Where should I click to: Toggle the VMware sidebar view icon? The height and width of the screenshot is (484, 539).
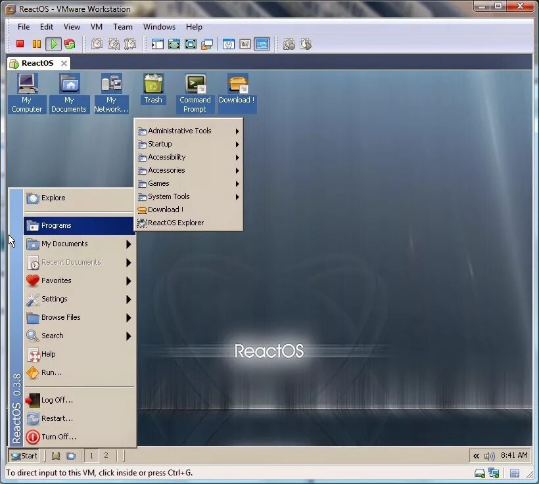pos(158,44)
